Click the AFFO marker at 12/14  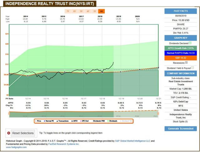(x=28, y=76)
